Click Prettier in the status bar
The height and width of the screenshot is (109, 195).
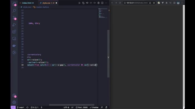[x=94, y=107]
